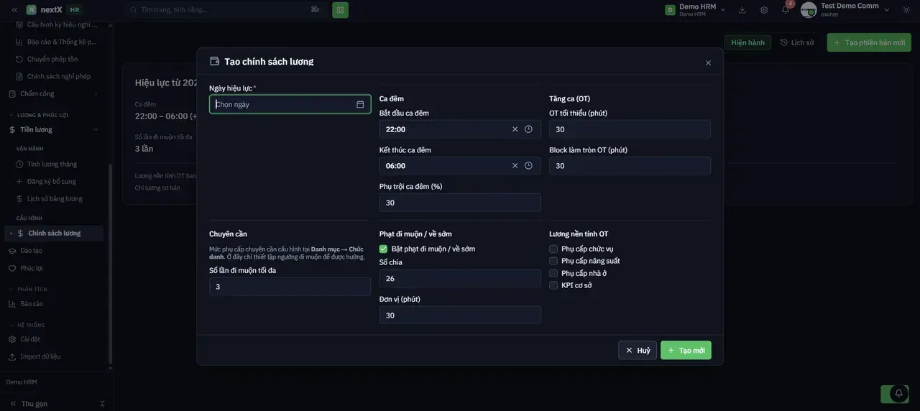Open Cài đặt sidebar item

coord(54,339)
